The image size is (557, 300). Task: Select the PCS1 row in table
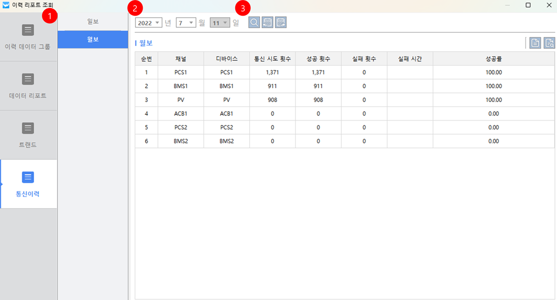point(181,72)
